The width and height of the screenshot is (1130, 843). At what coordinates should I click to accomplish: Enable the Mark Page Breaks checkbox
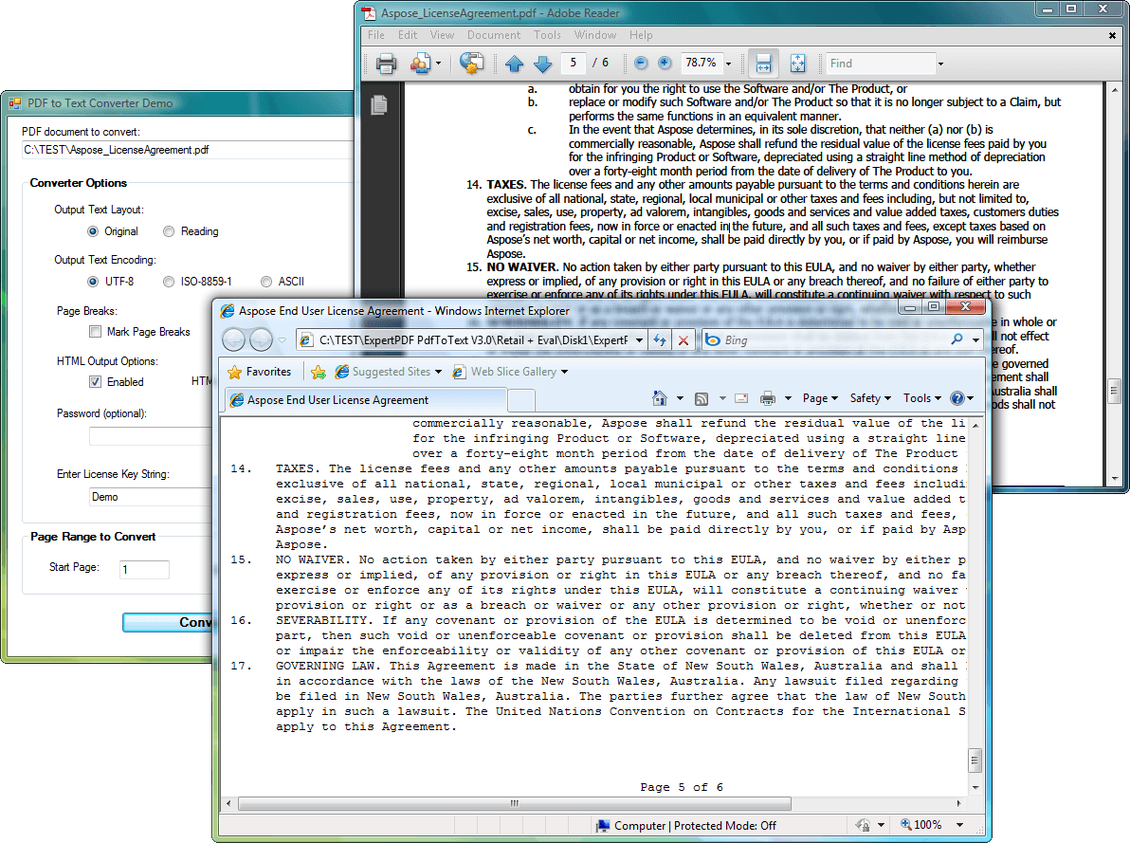pos(95,332)
